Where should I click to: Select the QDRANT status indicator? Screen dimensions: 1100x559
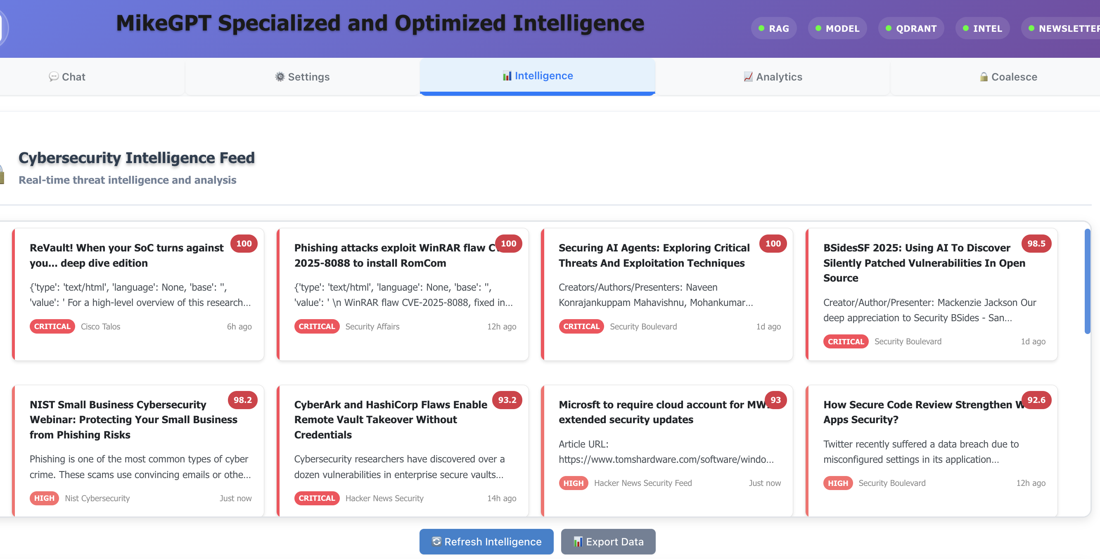point(911,28)
